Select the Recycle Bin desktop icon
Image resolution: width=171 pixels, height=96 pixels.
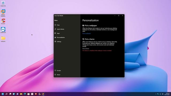(x=3, y=3)
